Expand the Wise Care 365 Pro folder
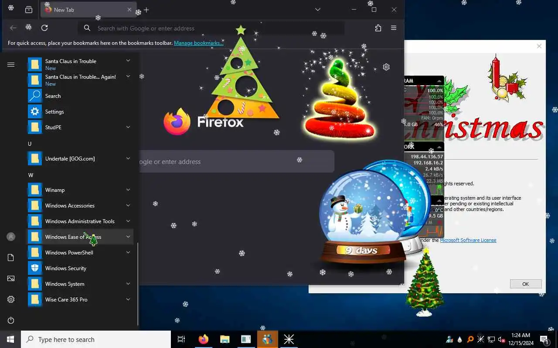This screenshot has height=348, width=558. pyautogui.click(x=128, y=299)
